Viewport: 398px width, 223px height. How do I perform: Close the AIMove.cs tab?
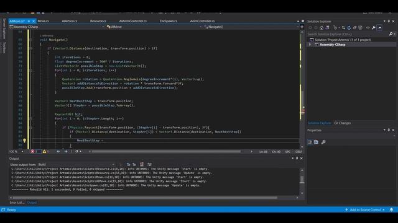point(34,21)
